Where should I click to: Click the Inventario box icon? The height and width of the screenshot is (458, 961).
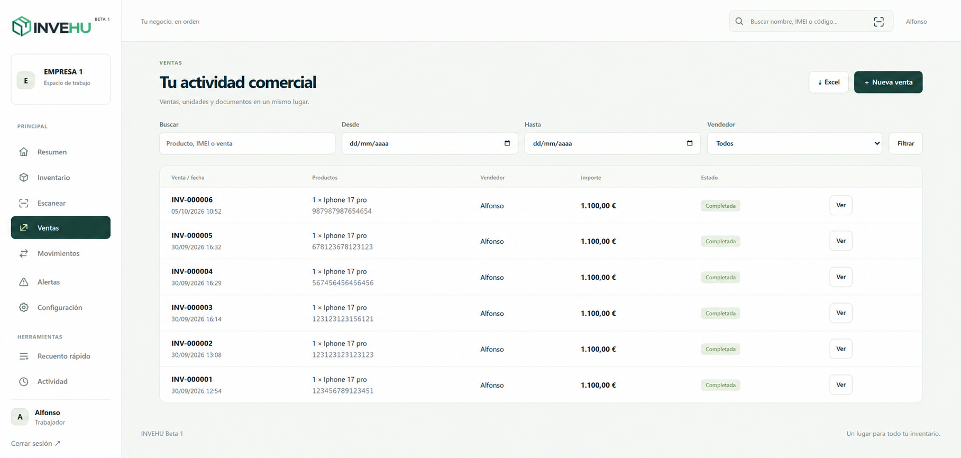[x=24, y=178]
